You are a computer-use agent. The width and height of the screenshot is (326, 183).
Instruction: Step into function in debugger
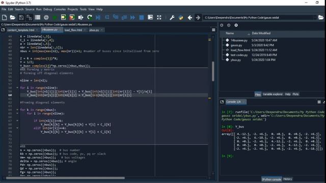116,18
